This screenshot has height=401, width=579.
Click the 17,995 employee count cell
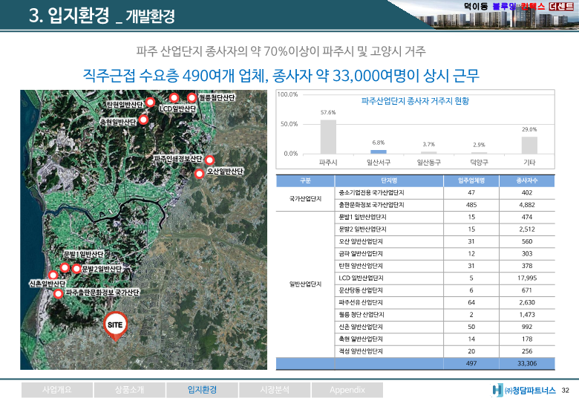pos(527,278)
